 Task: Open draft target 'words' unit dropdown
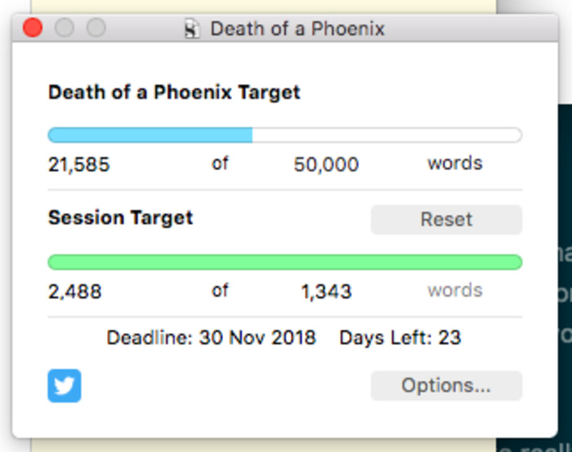(455, 163)
